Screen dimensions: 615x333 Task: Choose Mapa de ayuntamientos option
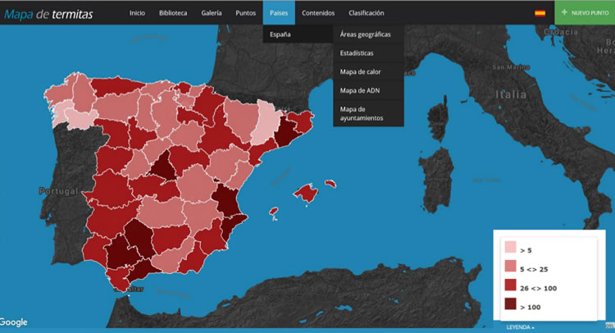361,113
